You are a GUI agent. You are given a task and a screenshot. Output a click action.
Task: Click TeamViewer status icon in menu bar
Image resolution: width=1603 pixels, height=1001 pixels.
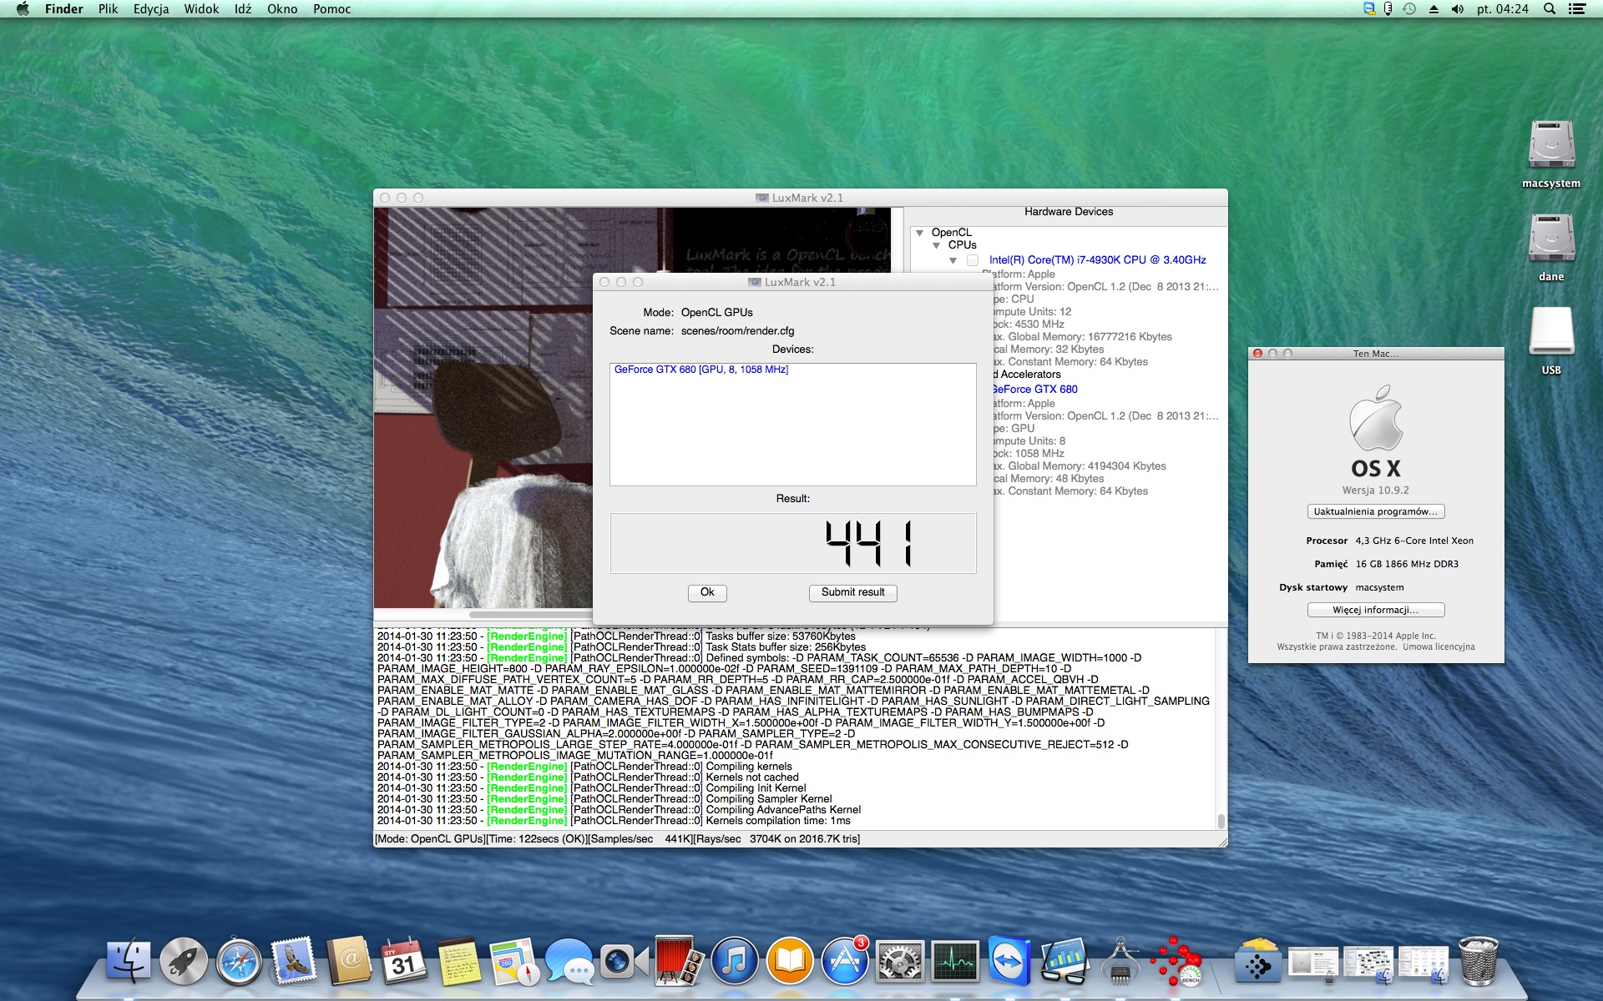[x=1369, y=9]
